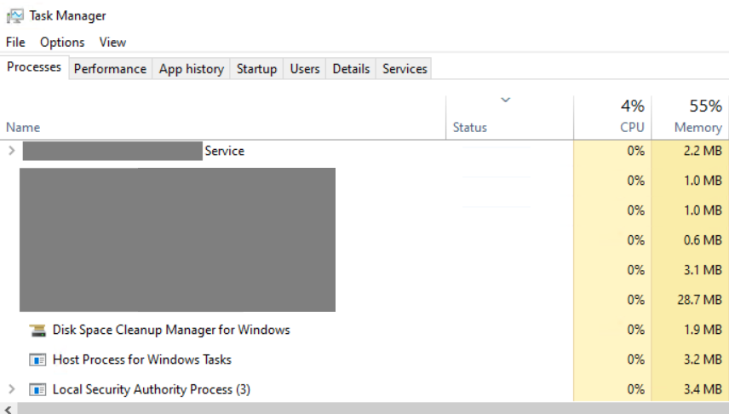The width and height of the screenshot is (729, 414).
Task: Sort processes by the Name column header
Action: coord(23,127)
